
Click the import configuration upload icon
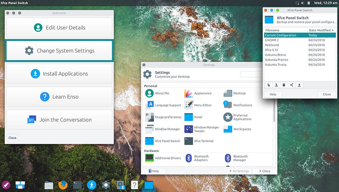coord(299,85)
